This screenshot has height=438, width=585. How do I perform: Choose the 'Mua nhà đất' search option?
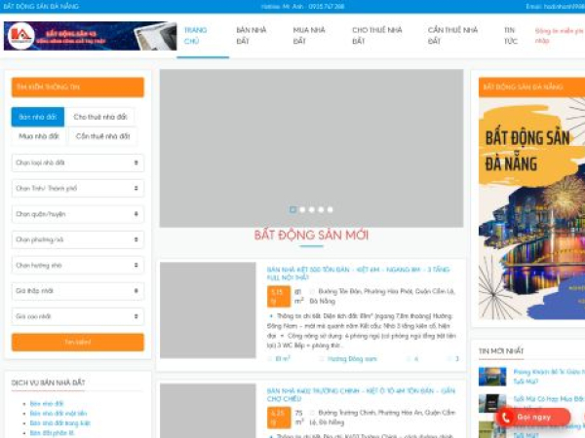pyautogui.click(x=38, y=136)
